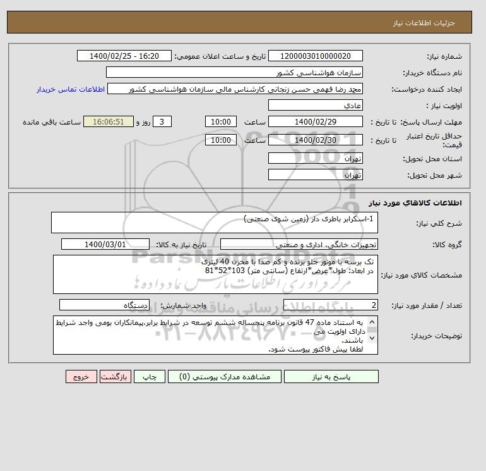This screenshot has width=486, height=471.
Task: Click the priority field عادي
Action: (315, 106)
